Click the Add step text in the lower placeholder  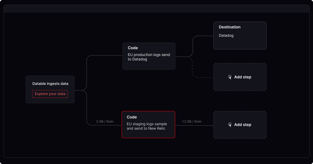[243, 125]
